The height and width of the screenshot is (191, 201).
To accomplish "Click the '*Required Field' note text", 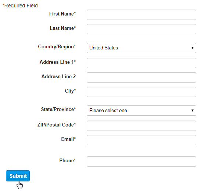I will pos(20,6).
